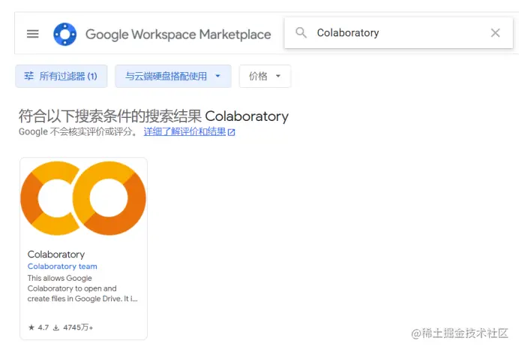The height and width of the screenshot is (350, 519).
Task: Click the 4.7 rating value
Action: click(x=43, y=327)
